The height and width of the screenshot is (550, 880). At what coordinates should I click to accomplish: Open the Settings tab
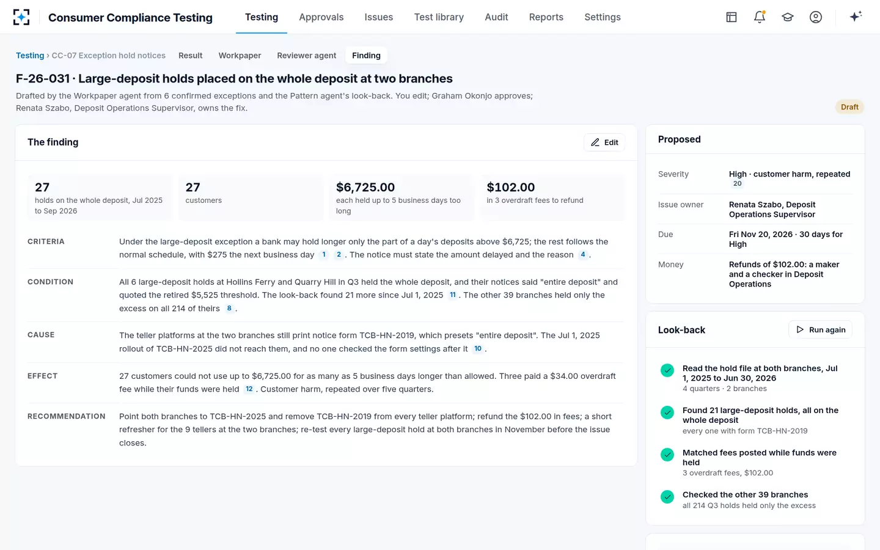tap(603, 17)
